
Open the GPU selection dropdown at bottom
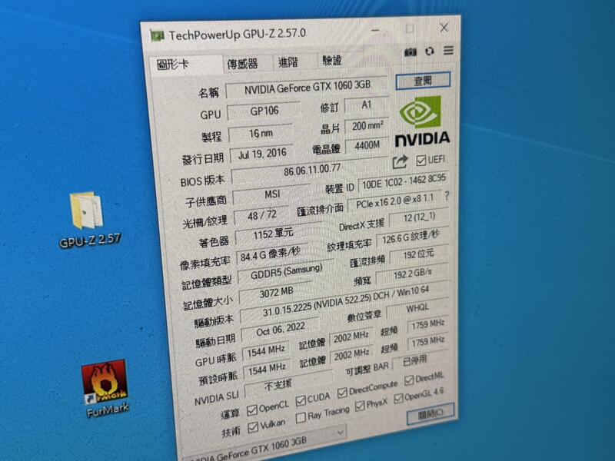340,432
